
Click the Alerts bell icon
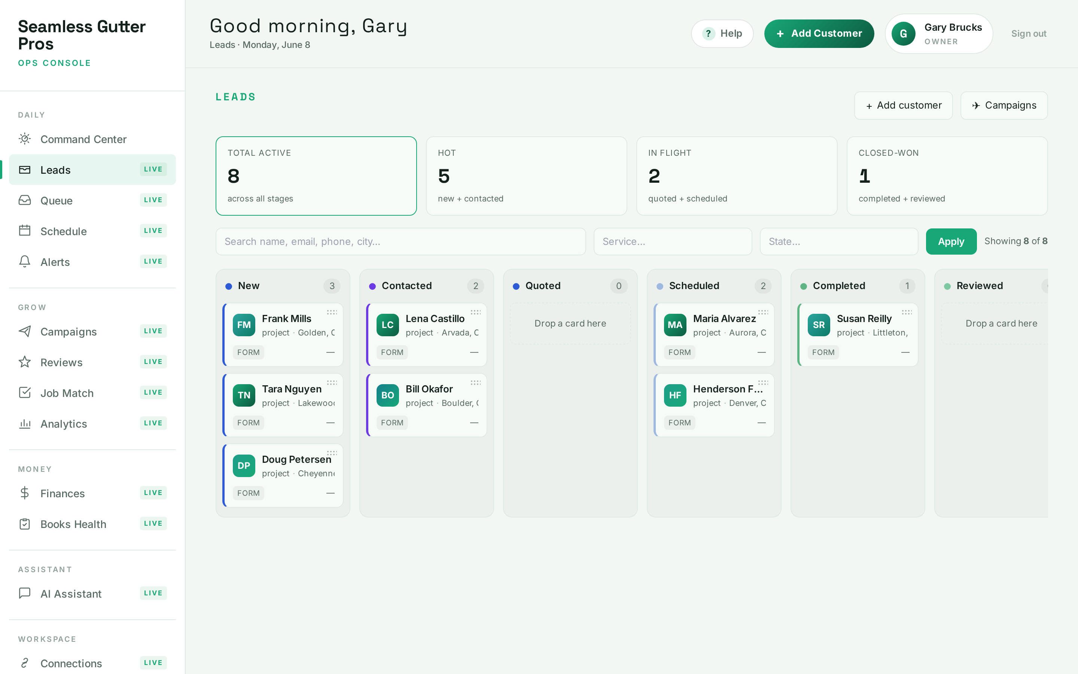tap(25, 262)
